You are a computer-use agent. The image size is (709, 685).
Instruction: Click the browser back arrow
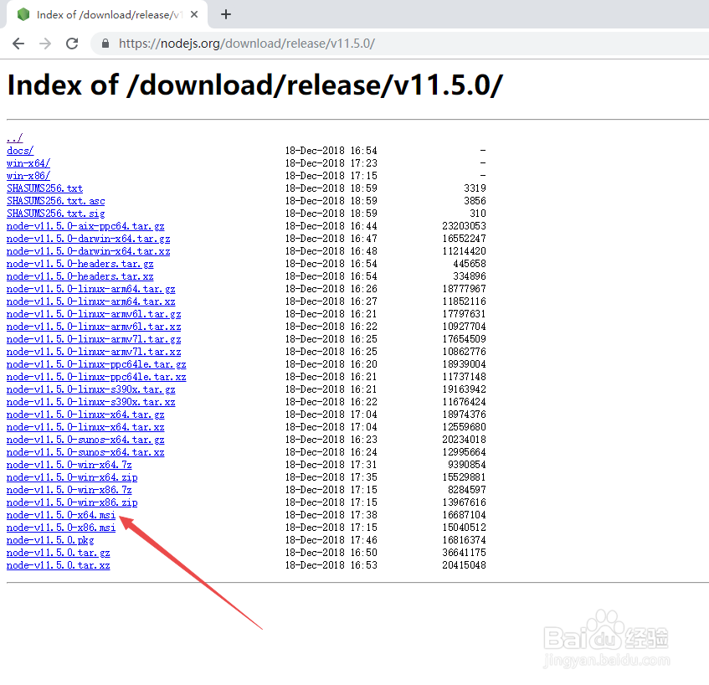tap(18, 44)
